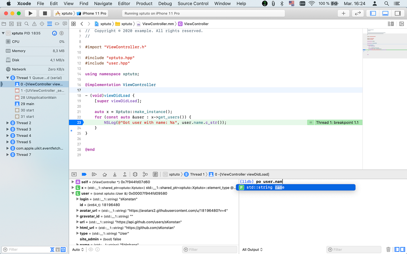Clear the console with the trash button
The height and width of the screenshot is (254, 407).
[388, 249]
